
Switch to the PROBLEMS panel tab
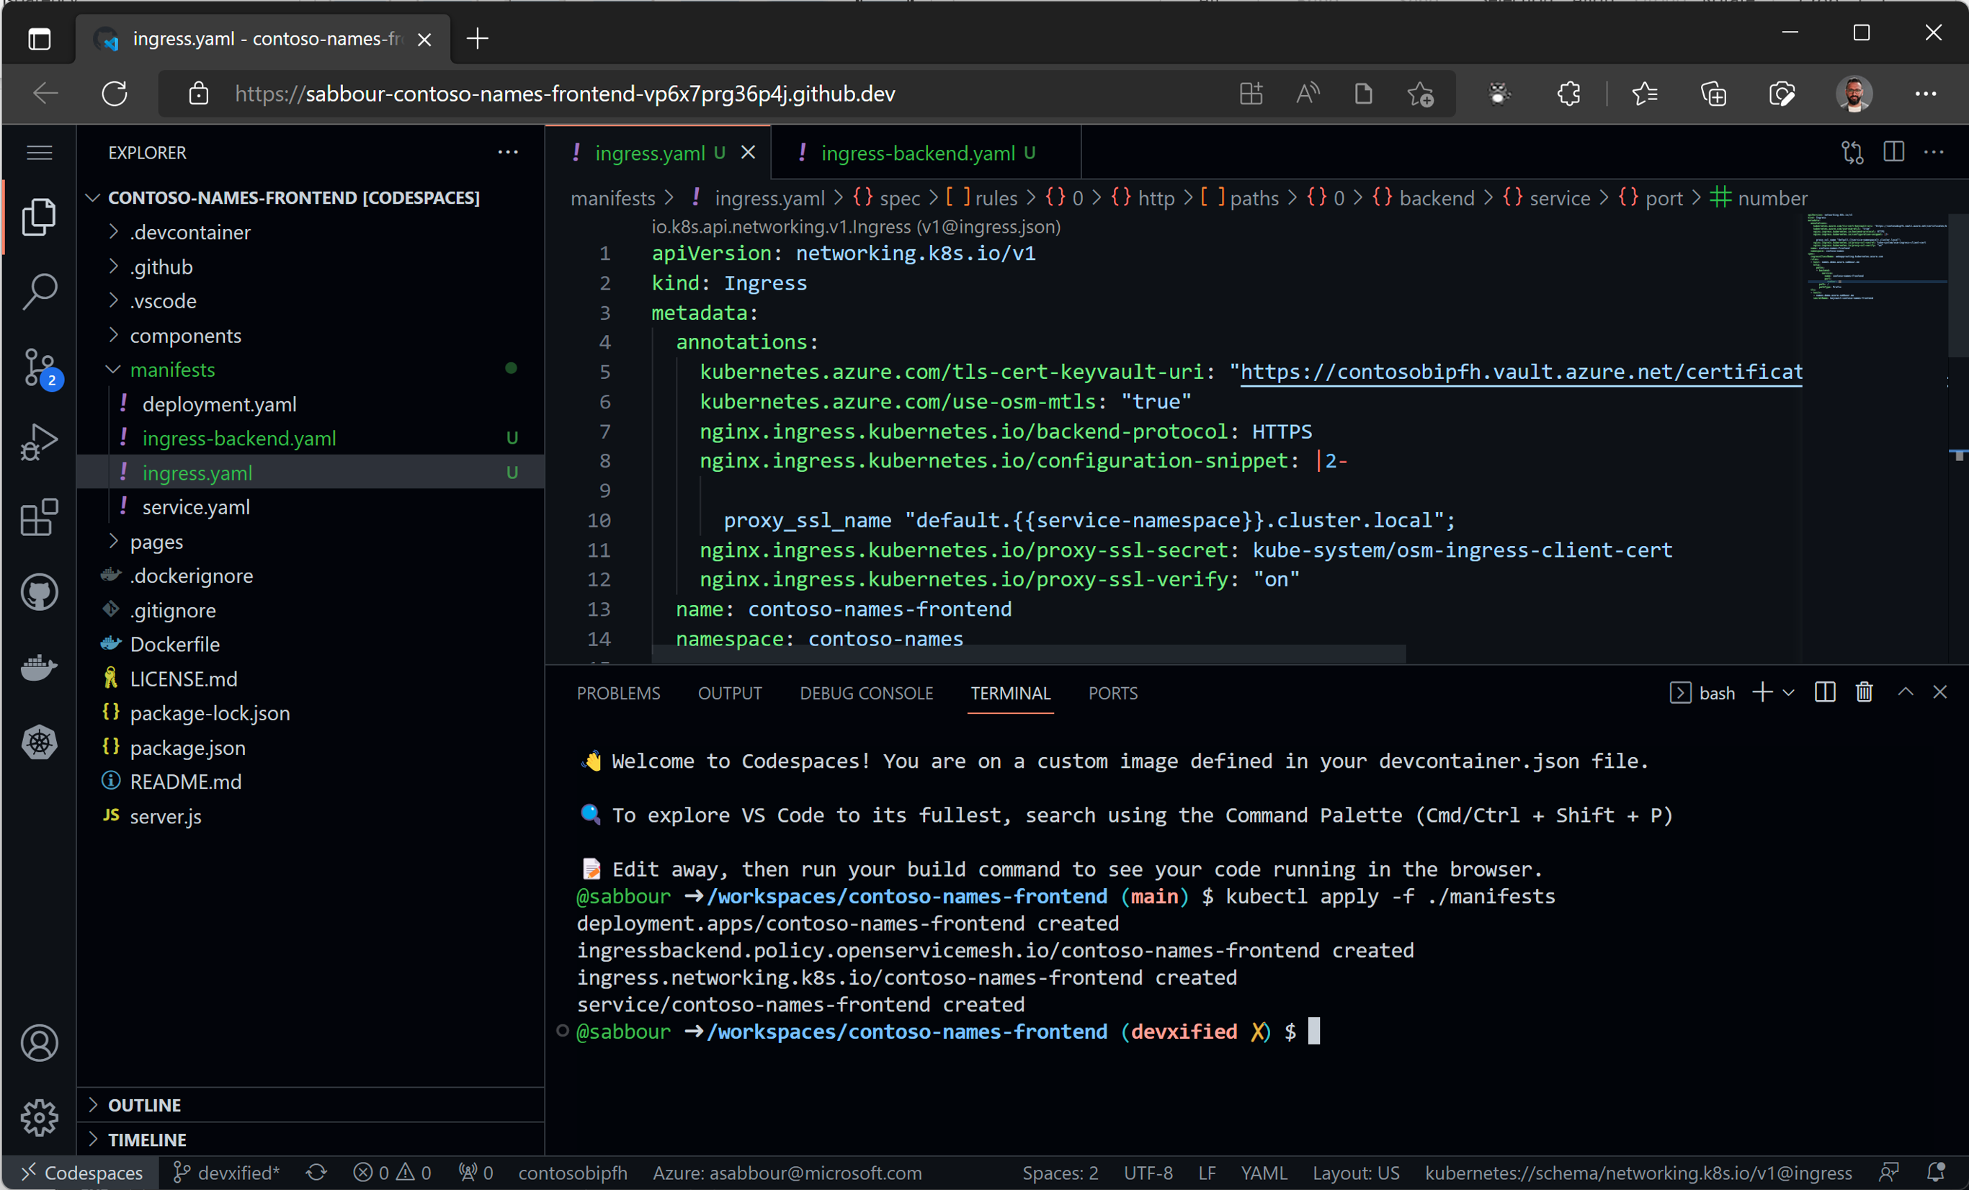(617, 693)
